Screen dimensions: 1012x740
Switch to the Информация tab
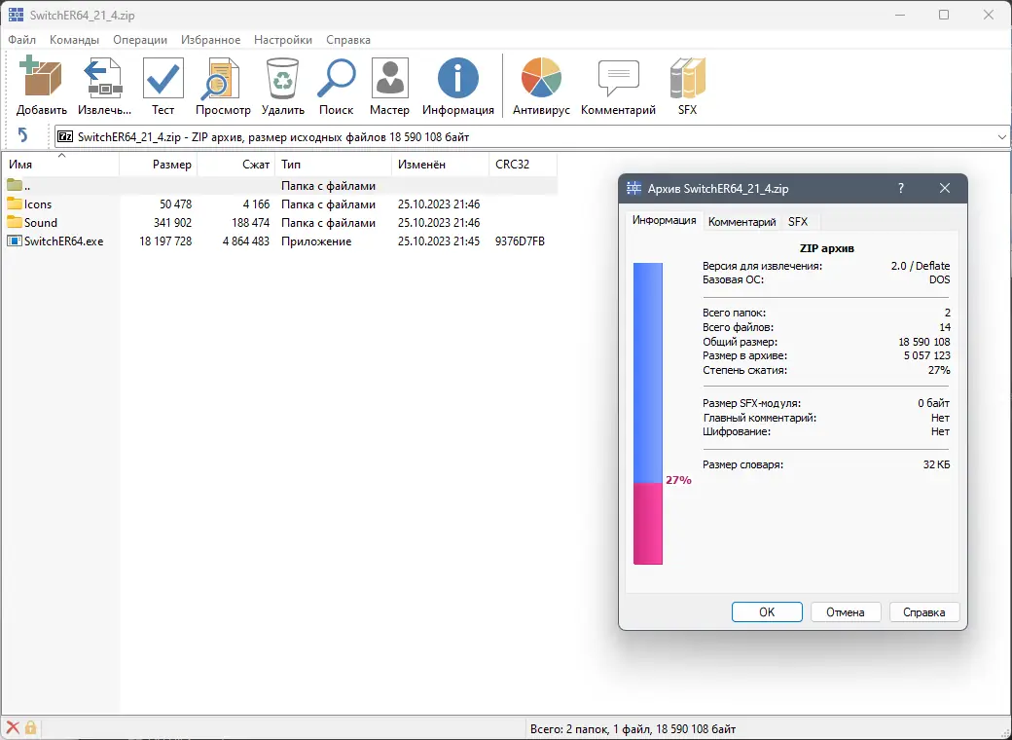[x=664, y=220]
